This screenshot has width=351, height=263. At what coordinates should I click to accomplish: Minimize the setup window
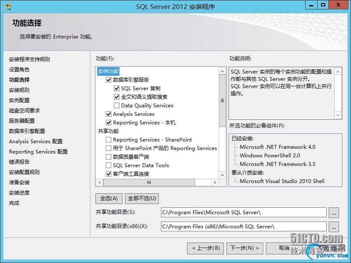311,6
